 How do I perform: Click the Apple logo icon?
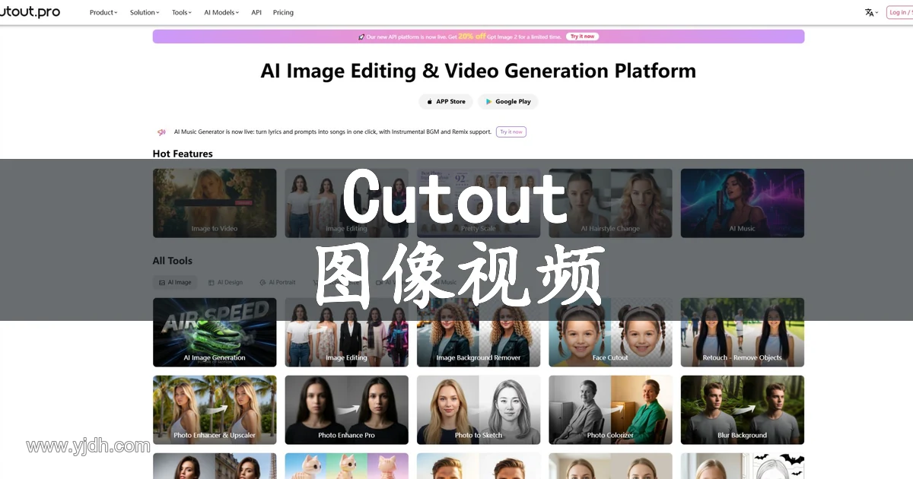429,102
